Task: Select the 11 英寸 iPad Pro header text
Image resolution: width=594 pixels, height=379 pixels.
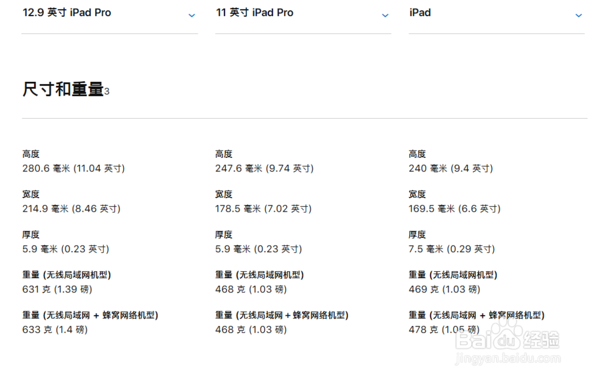Action: [254, 12]
